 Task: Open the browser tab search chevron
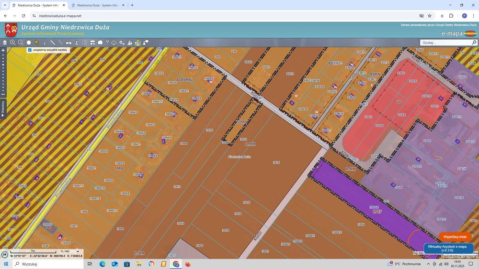click(5, 5)
